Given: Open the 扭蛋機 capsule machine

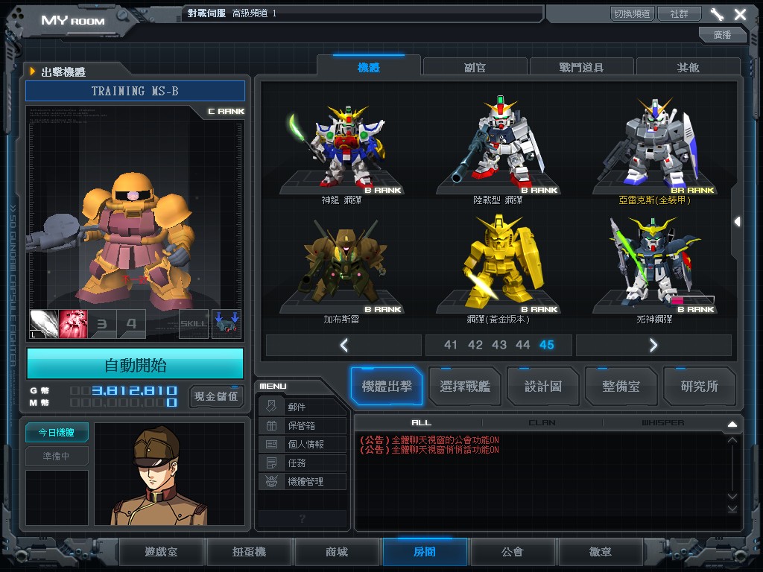Looking at the screenshot, I should [x=249, y=552].
